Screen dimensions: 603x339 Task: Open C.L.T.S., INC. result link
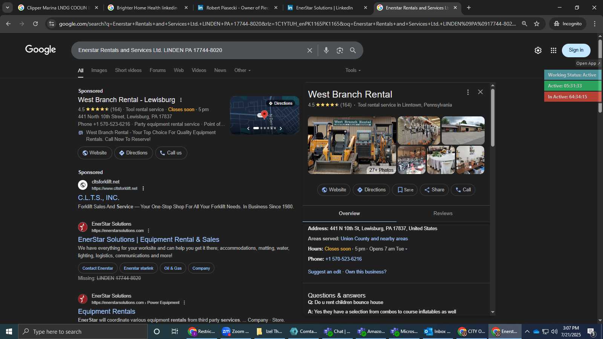[x=99, y=198]
